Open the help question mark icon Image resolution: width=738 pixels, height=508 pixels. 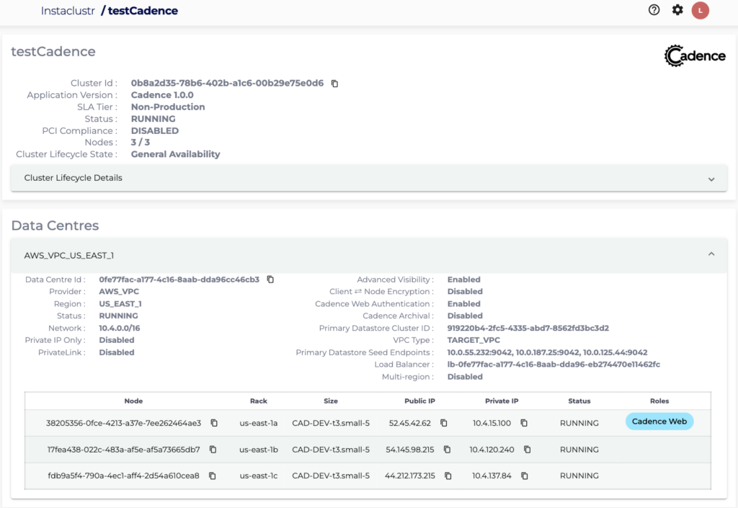click(x=654, y=10)
